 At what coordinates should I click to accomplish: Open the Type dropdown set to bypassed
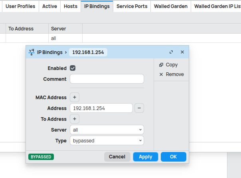(x=107, y=141)
